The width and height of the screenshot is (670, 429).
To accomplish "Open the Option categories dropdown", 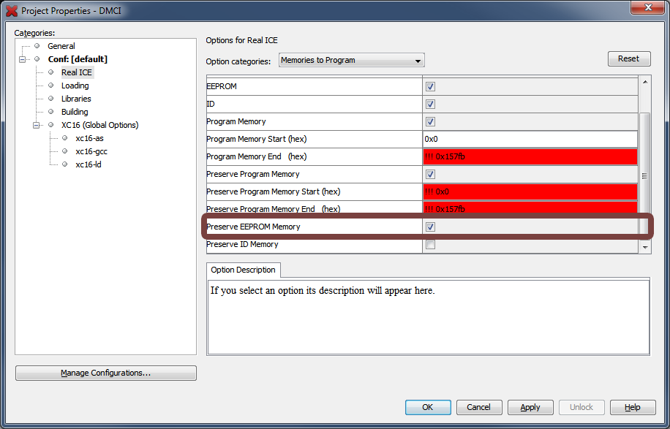I will [x=351, y=61].
